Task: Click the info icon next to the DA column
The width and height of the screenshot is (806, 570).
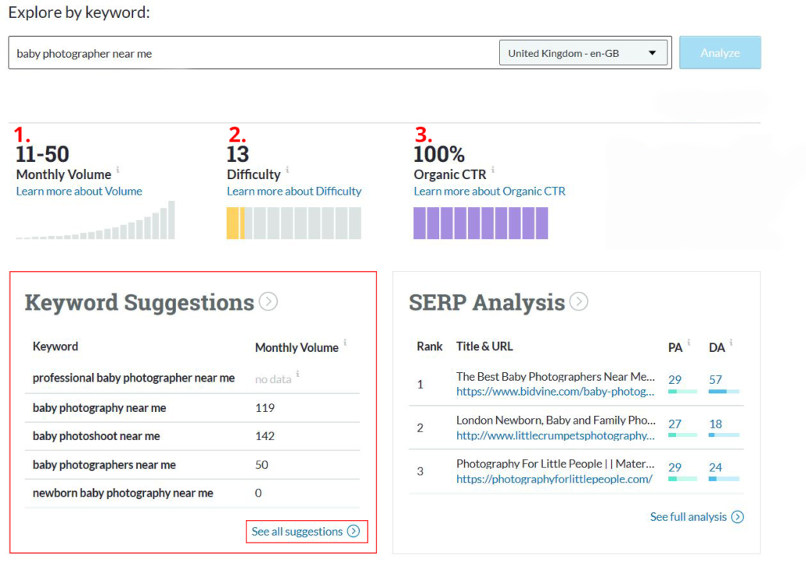Action: pos(731,342)
